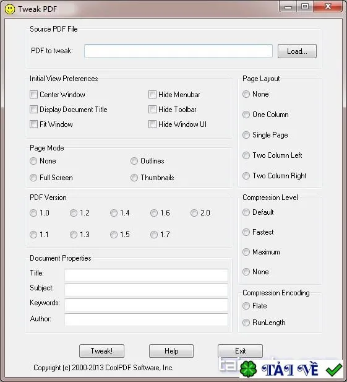Select PDF version 1.7 radio button
The height and width of the screenshot is (382, 347).
[x=154, y=235]
